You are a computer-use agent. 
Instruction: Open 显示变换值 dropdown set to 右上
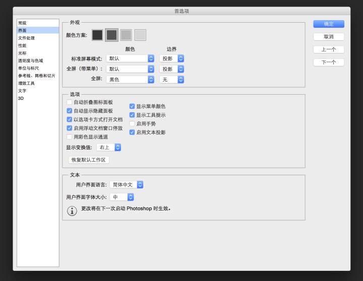109,147
